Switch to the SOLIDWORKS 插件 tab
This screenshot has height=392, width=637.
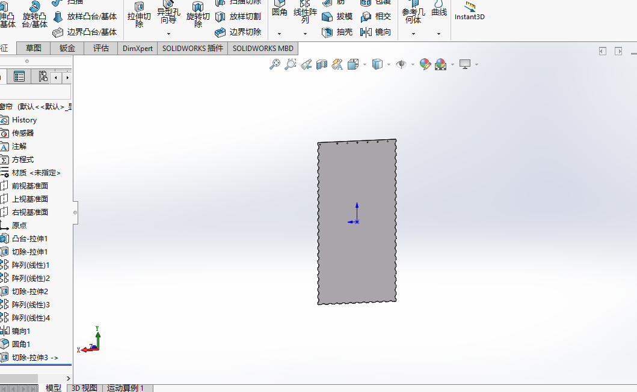pos(192,48)
